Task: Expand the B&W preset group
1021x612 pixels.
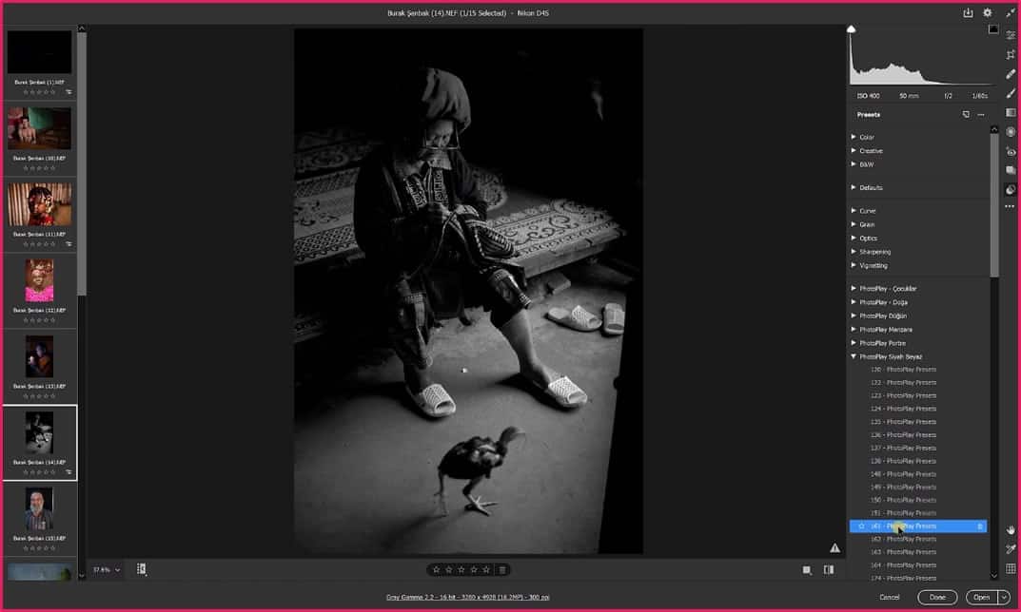Action: pos(853,163)
